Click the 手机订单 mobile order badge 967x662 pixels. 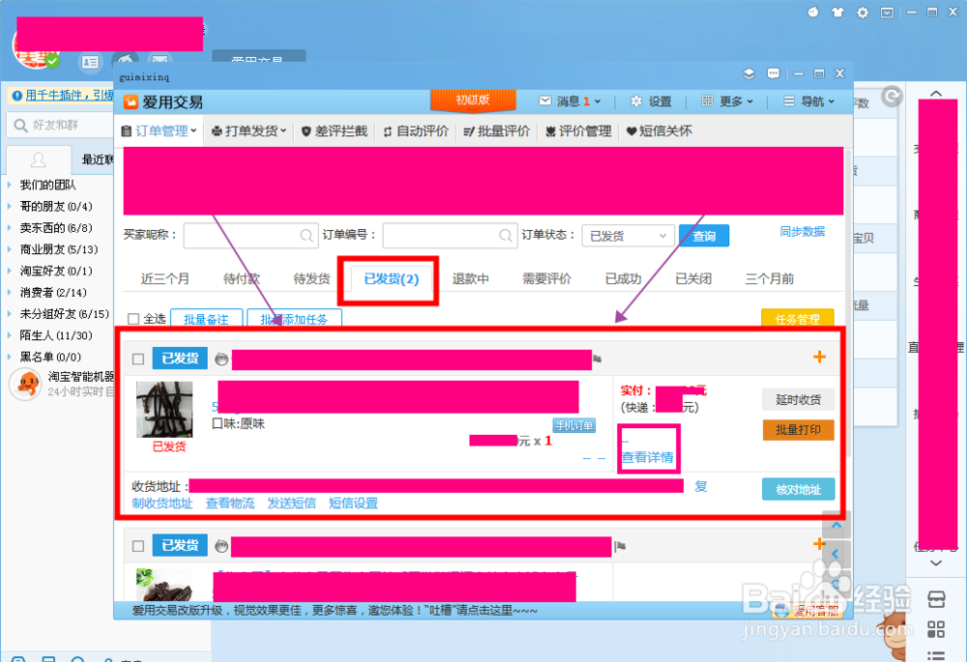click(x=574, y=424)
